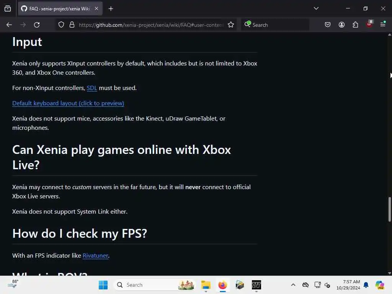The height and width of the screenshot is (294, 392).
Task: Open the SDL link
Action: pyautogui.click(x=92, y=88)
